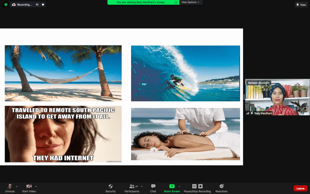The width and height of the screenshot is (310, 194).
Task: Select Baiq Wardhani's video thumbnail
Action: click(x=277, y=97)
